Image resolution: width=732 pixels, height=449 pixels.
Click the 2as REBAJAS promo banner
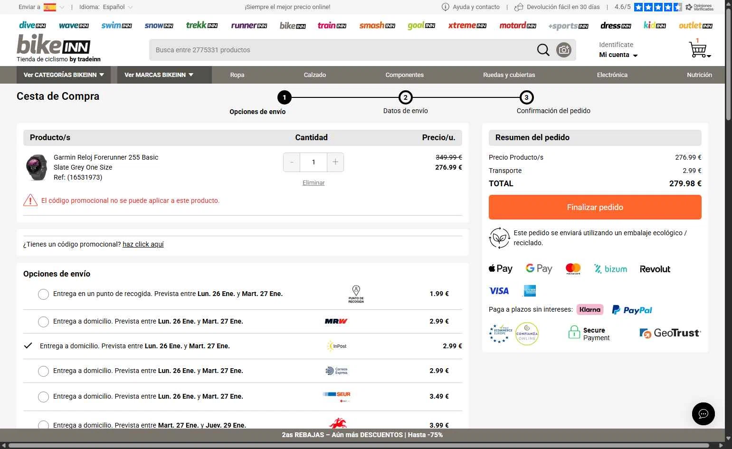tap(362, 435)
